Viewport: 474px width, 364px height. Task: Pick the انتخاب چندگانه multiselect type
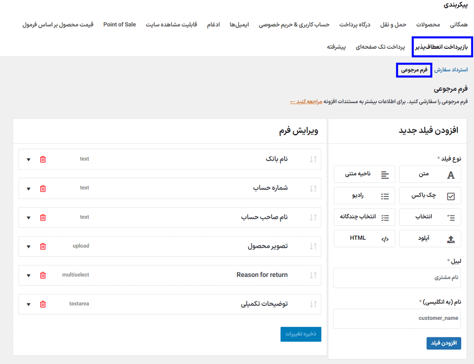tap(364, 217)
